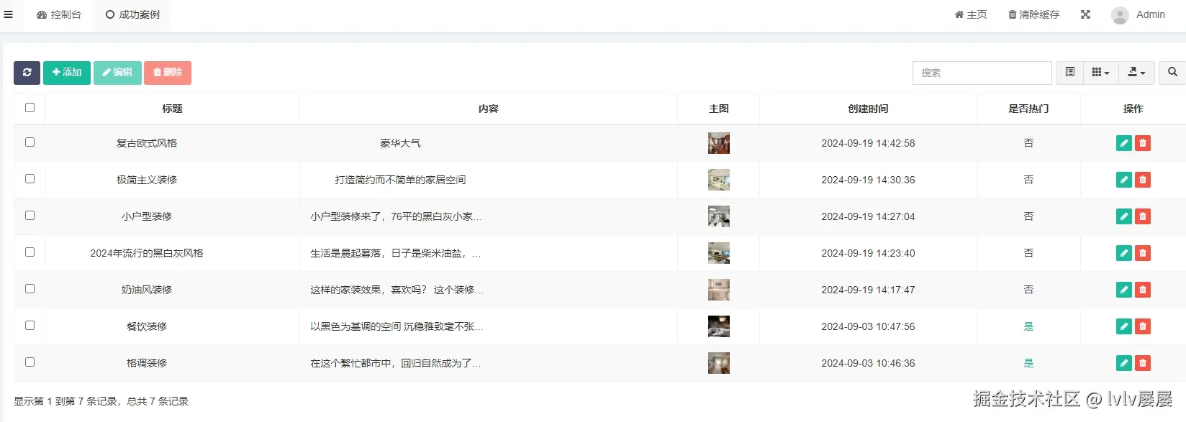The width and height of the screenshot is (1186, 422).
Task: Switch to the 成功案例 tab
Action: pos(132,14)
